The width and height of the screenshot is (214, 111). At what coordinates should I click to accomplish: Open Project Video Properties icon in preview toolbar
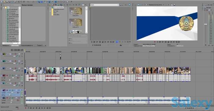coord(135,5)
